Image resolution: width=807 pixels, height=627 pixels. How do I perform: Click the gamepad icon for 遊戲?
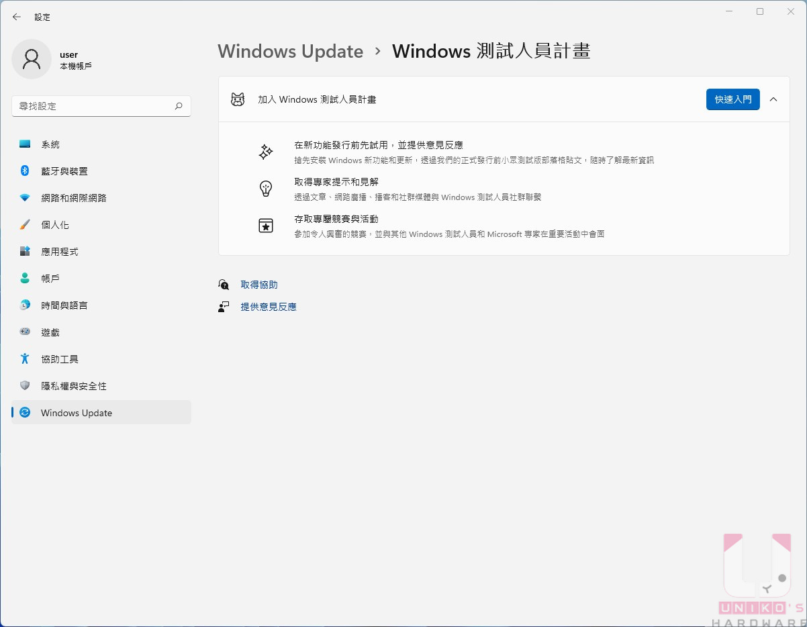click(25, 332)
